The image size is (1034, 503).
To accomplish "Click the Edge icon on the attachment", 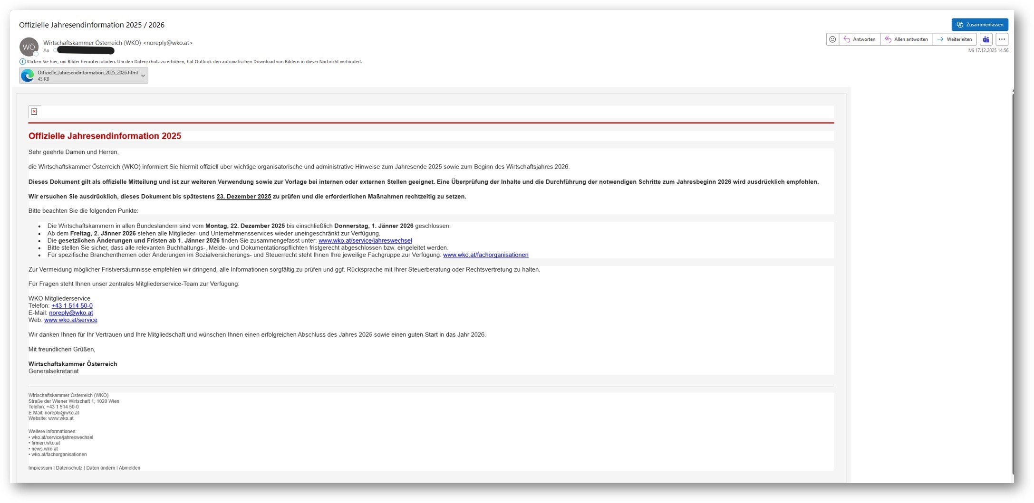I will pyautogui.click(x=28, y=76).
